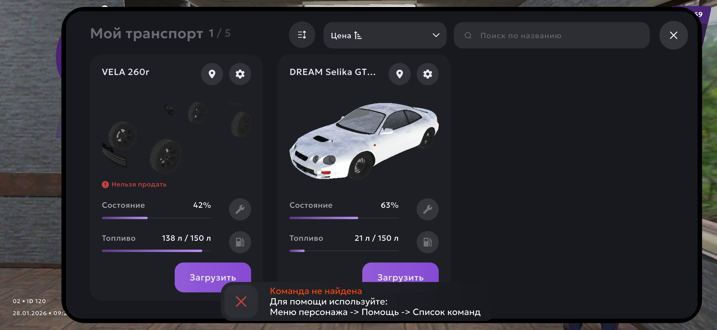Open the Цена sorting dropdown
The width and height of the screenshot is (717, 330).
[385, 35]
